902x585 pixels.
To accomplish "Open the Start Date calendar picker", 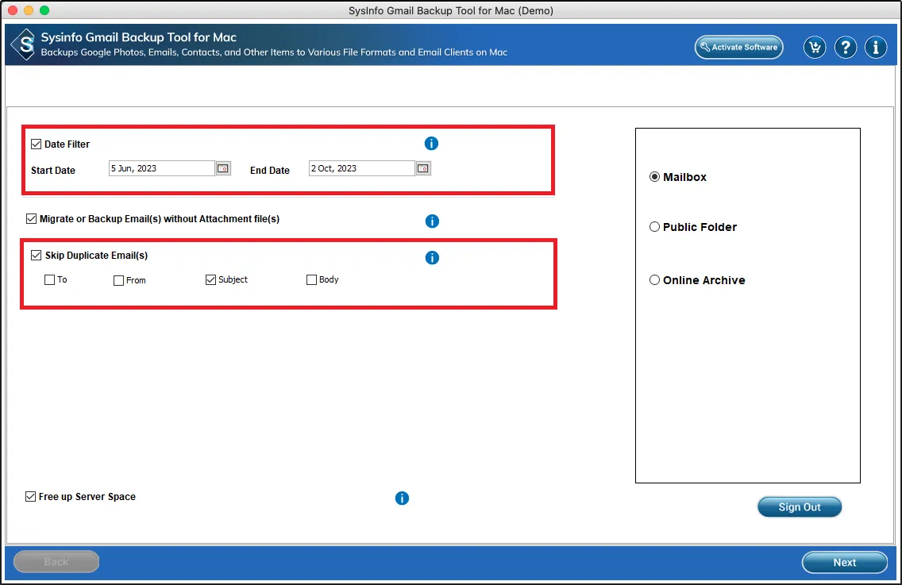I will click(223, 168).
